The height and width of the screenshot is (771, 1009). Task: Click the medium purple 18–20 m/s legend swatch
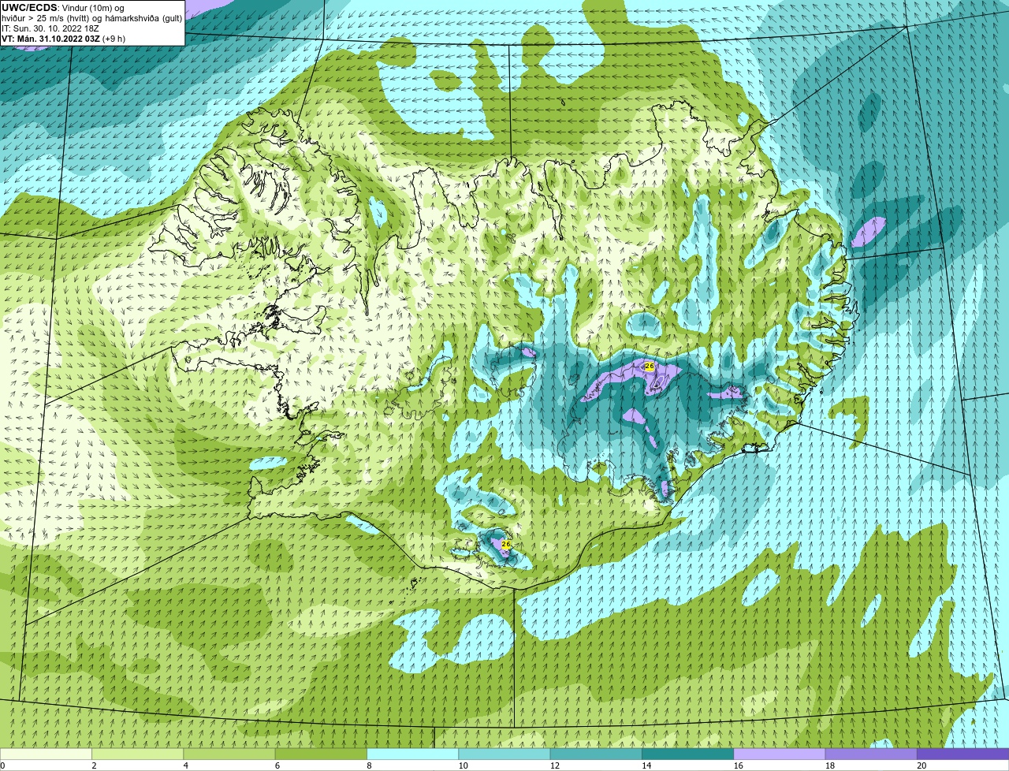871,754
